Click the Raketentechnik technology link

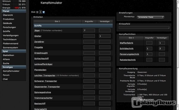click(128, 60)
